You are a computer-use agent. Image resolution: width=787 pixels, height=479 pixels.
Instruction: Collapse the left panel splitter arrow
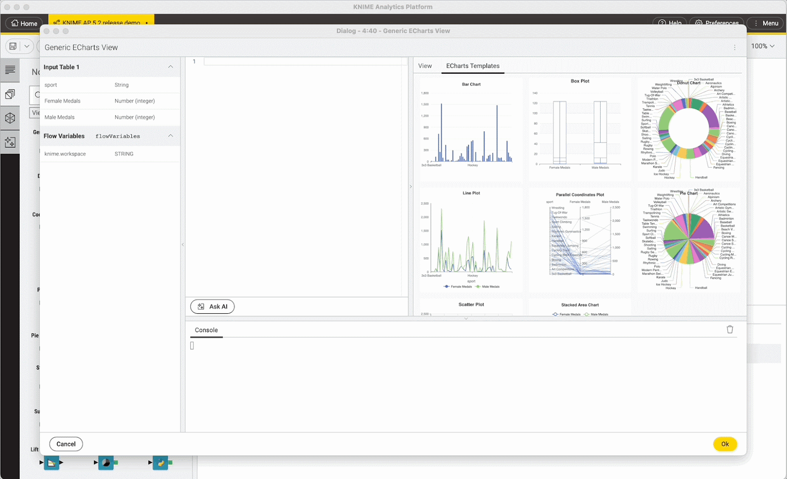183,244
